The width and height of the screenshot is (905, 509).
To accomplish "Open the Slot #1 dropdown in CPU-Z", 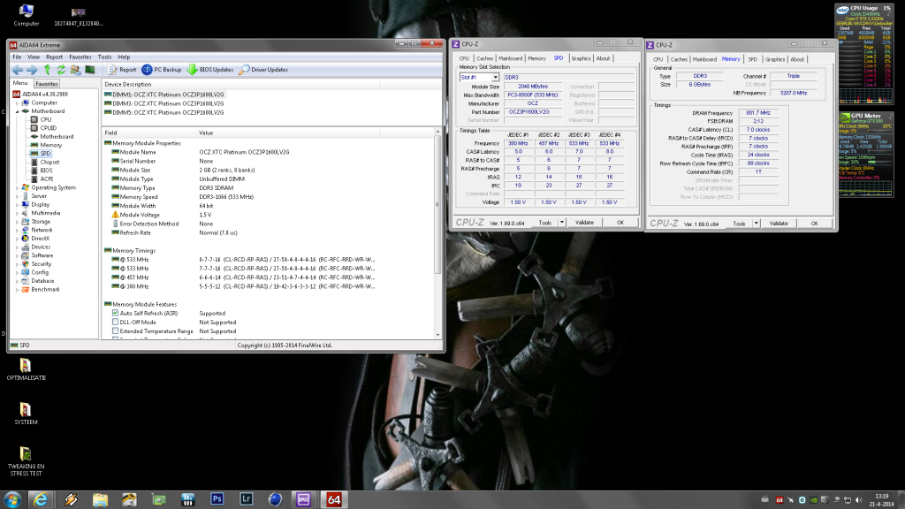I will (x=478, y=77).
